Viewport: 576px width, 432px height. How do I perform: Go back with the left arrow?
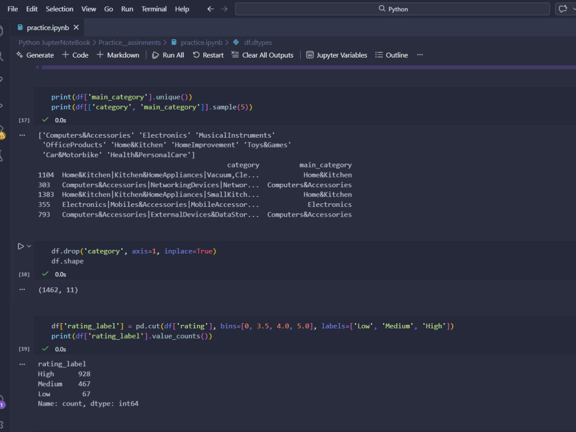click(210, 9)
